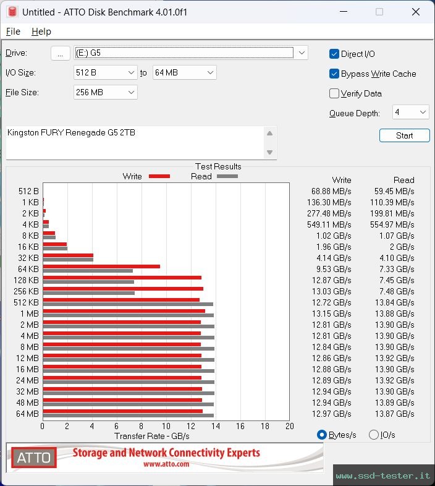Click the 64 MB read value 13.87 GB/s

[x=394, y=414]
